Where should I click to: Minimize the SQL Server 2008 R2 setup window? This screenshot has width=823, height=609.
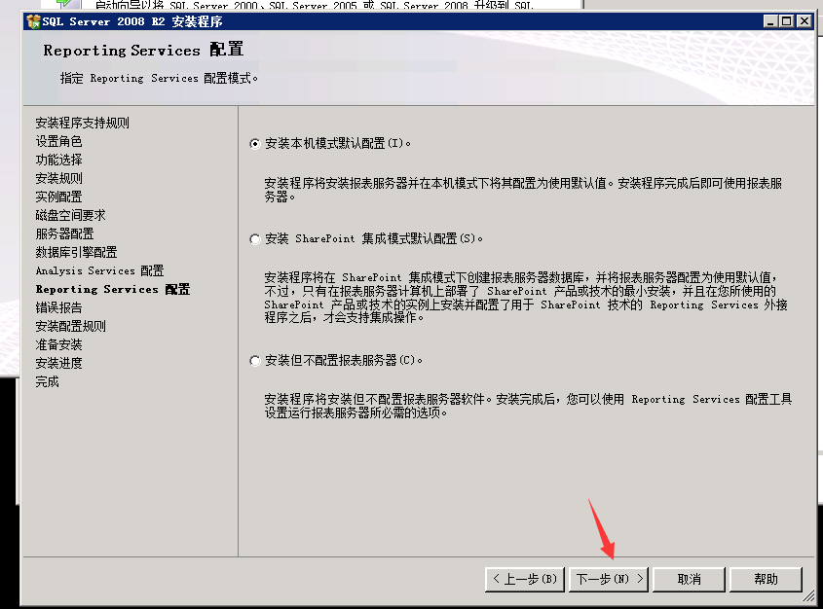point(770,21)
